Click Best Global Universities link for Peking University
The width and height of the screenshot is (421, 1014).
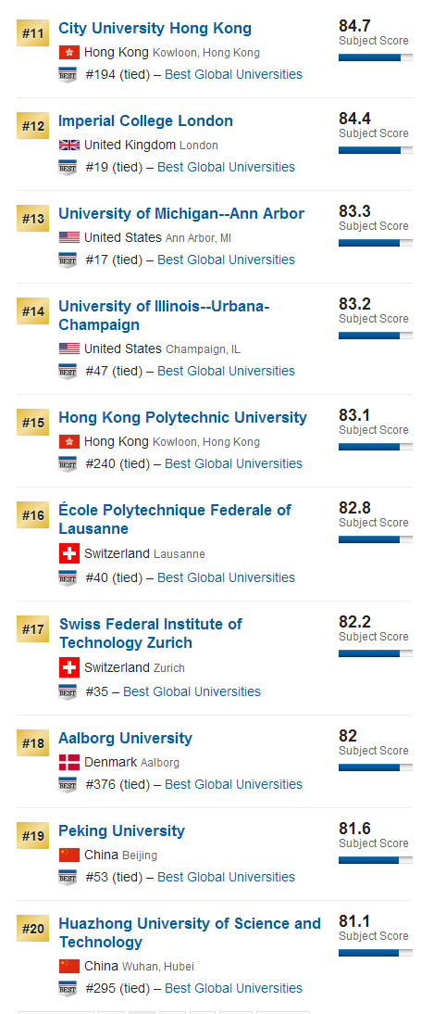(x=226, y=877)
